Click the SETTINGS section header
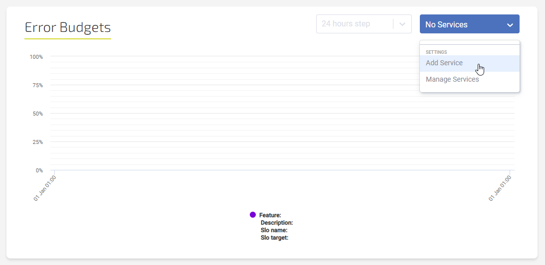The image size is (545, 265). (x=436, y=52)
